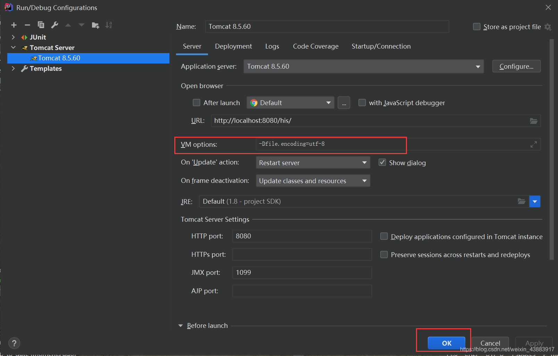
Task: Copy the configuration using the duplicate icon
Action: (41, 25)
